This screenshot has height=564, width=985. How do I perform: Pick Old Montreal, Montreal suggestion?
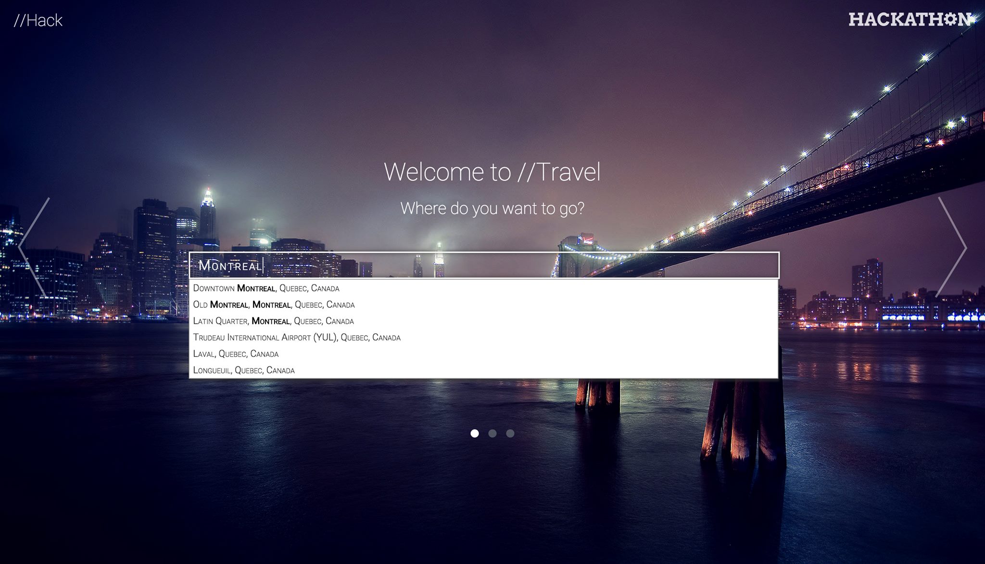pos(274,305)
